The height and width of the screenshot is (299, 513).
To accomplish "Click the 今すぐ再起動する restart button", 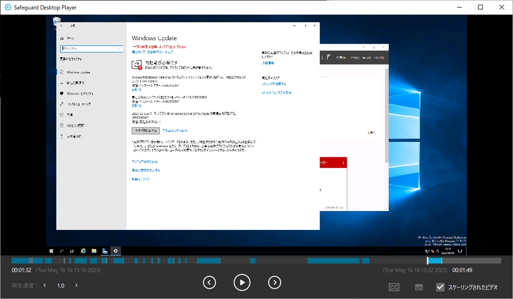I will [146, 131].
